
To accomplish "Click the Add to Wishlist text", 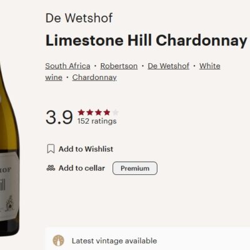I will tap(86, 149).
